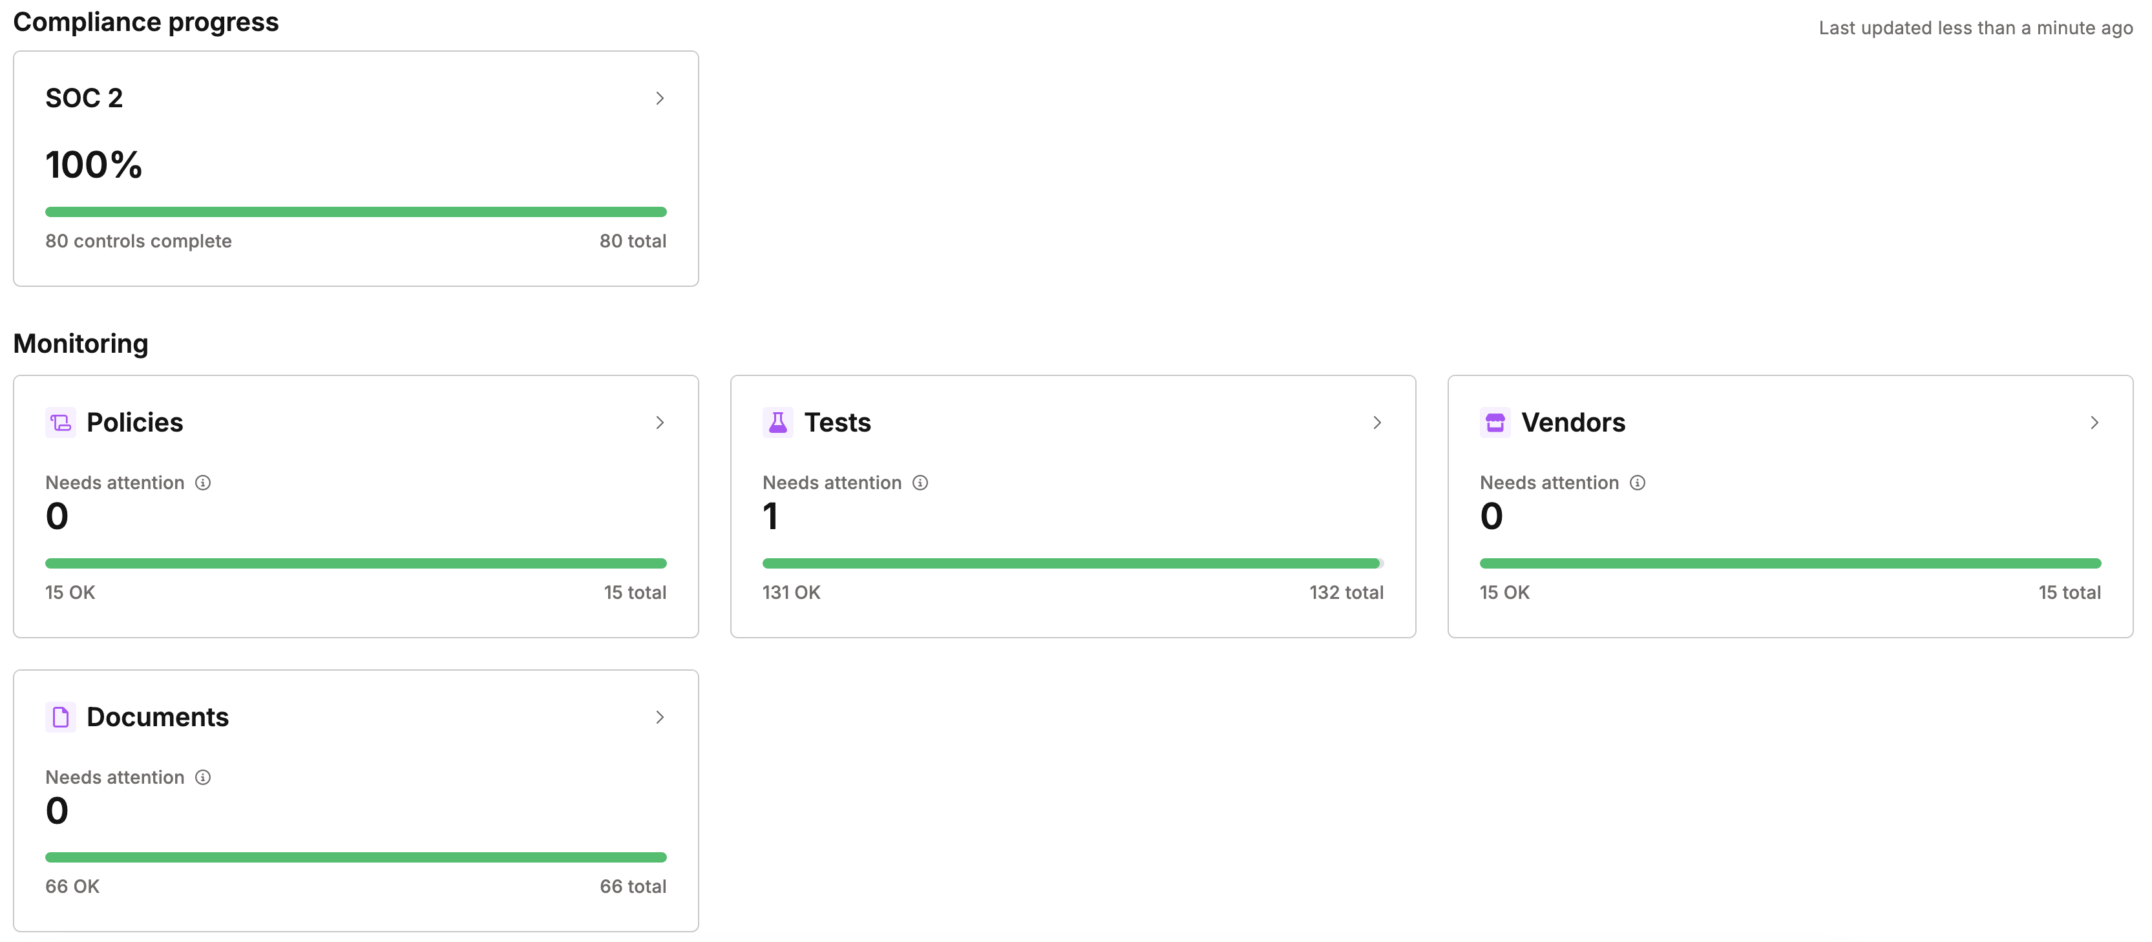Click the Policies card heading
2152x942 pixels.
(x=134, y=423)
